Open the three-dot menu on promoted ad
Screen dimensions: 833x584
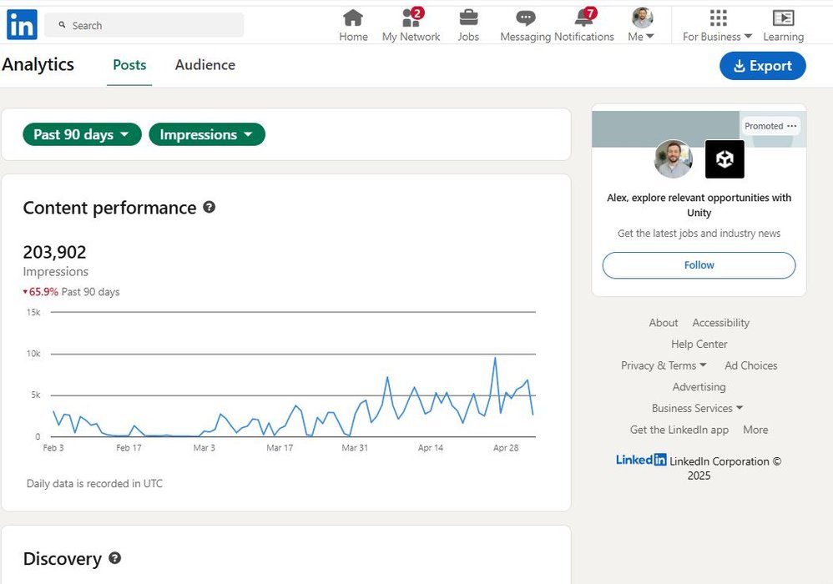792,126
